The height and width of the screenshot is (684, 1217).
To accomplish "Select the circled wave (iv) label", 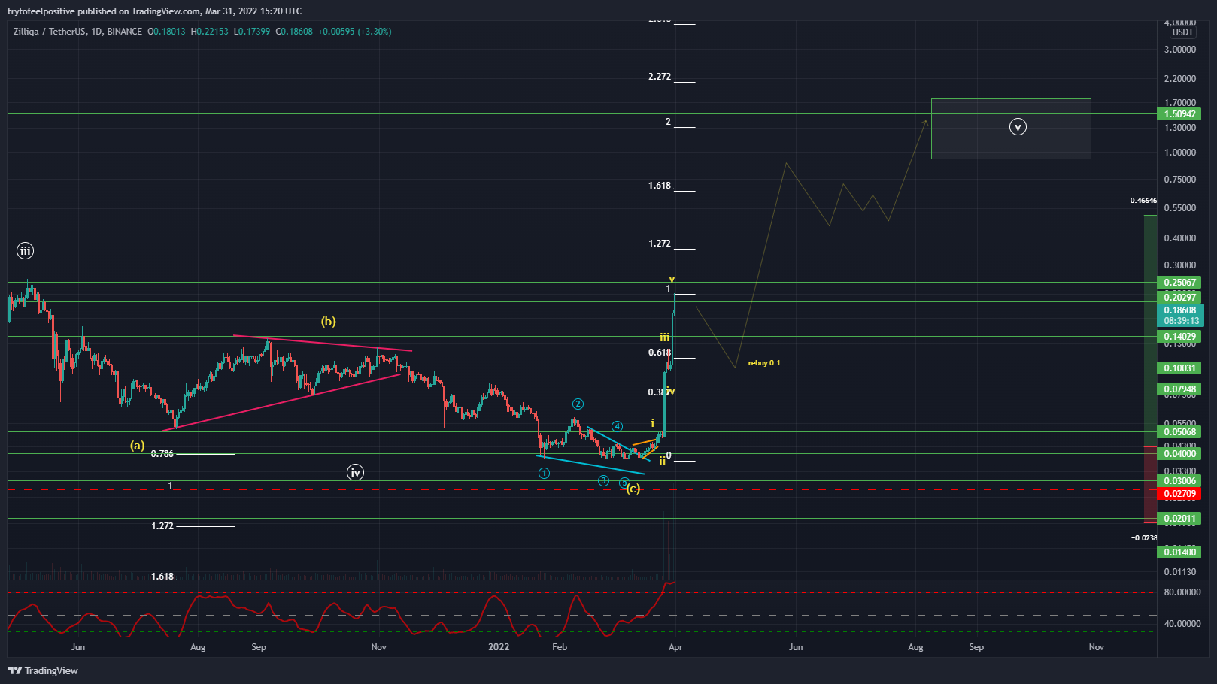I will [355, 473].
